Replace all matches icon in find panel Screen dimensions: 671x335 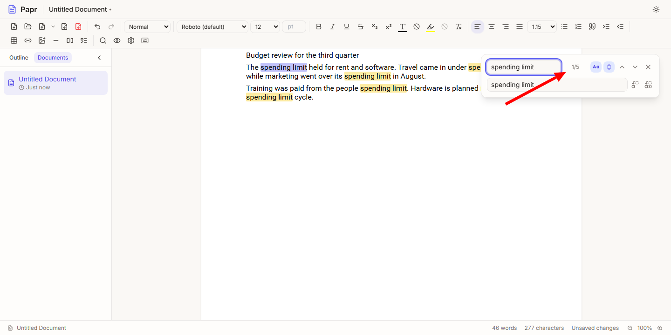point(648,85)
